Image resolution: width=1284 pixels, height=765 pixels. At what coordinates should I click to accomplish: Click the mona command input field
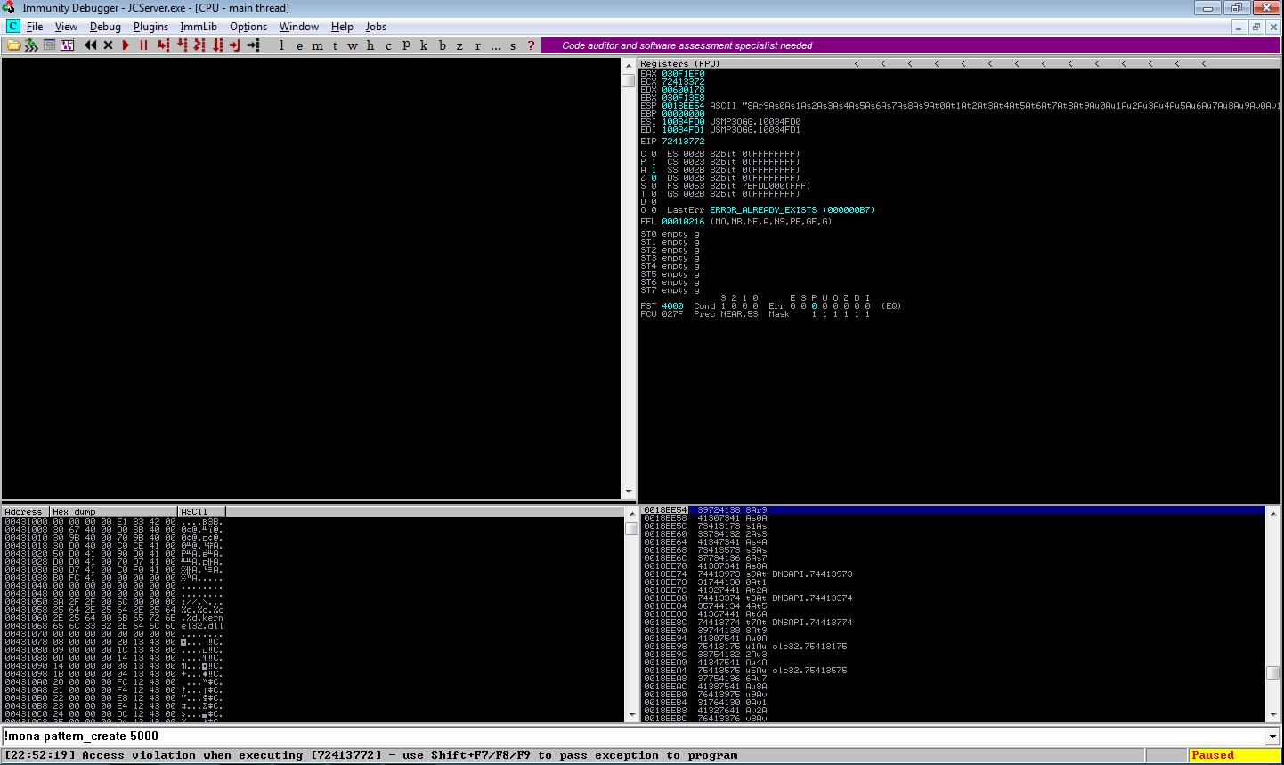(634, 737)
